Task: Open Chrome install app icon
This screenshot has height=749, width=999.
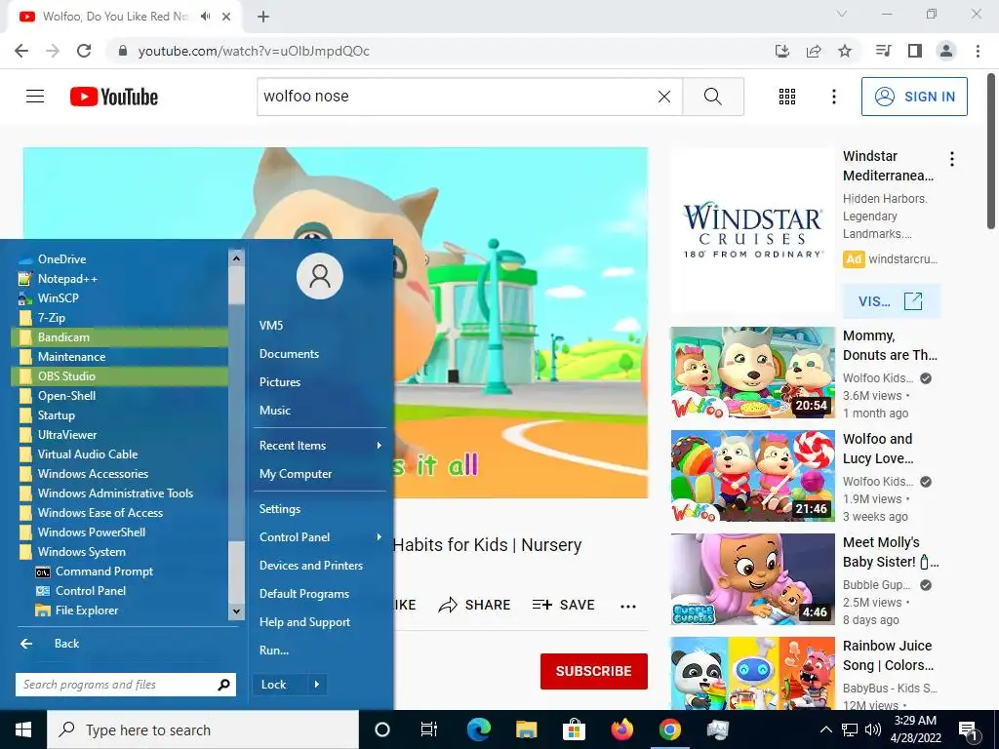Action: 781,51
